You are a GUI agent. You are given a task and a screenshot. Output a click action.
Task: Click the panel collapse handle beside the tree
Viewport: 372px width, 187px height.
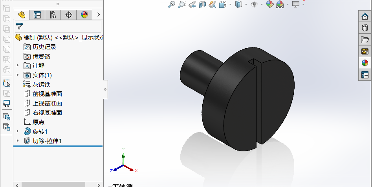pyautogui.click(x=106, y=89)
